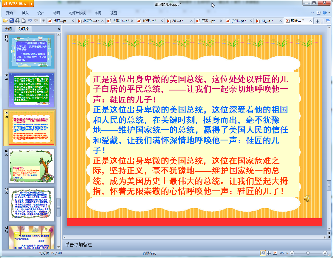This screenshot has height=258, width=333.
Task: Close the 北京的...t document tab
Action: point(102,21)
